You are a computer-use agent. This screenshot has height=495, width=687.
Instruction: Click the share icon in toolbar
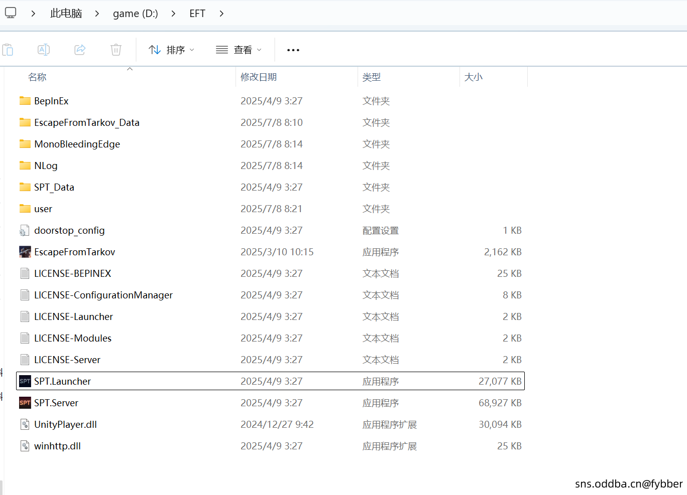pyautogui.click(x=80, y=50)
